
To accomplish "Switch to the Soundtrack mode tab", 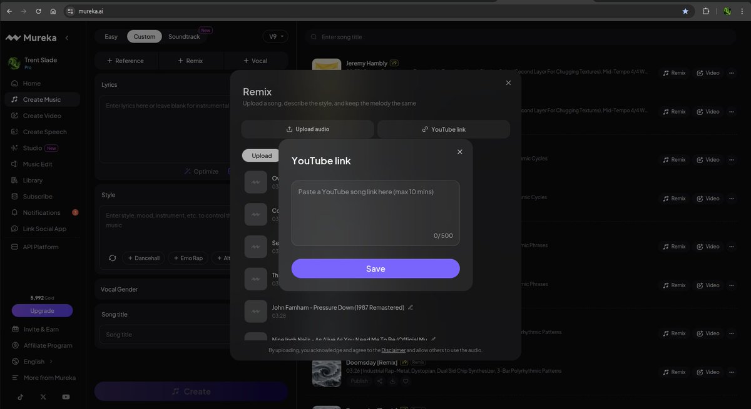I will [184, 36].
